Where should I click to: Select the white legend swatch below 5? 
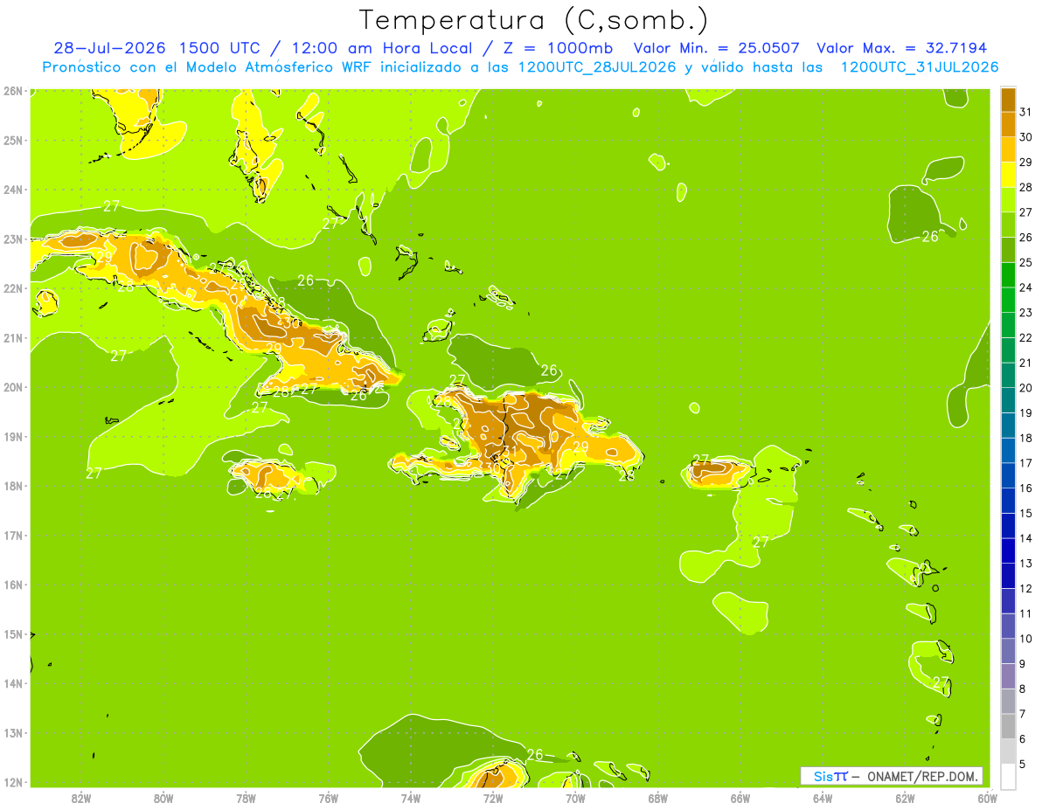pos(1008,776)
